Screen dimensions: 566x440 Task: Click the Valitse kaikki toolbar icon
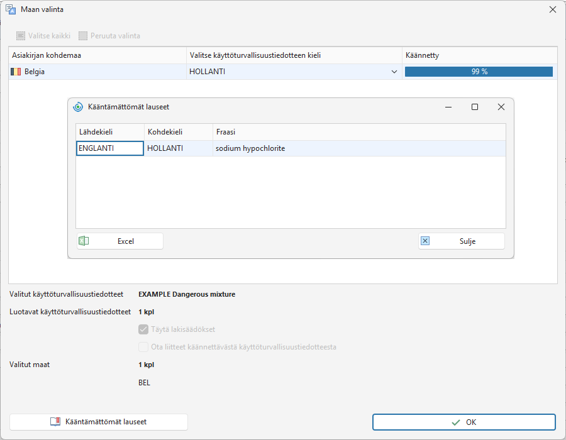(x=21, y=36)
